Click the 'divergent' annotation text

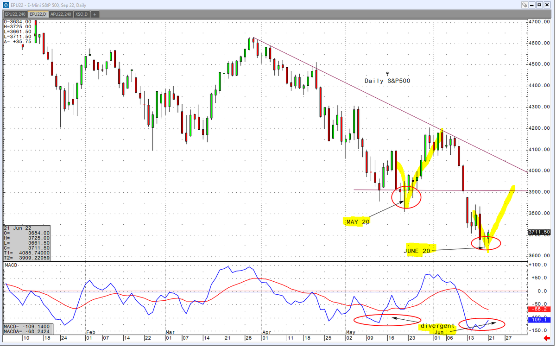[438, 326]
